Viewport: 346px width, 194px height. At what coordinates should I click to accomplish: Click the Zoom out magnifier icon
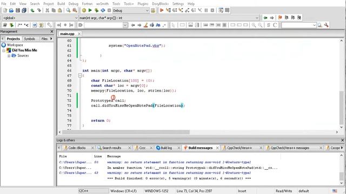[261, 25]
